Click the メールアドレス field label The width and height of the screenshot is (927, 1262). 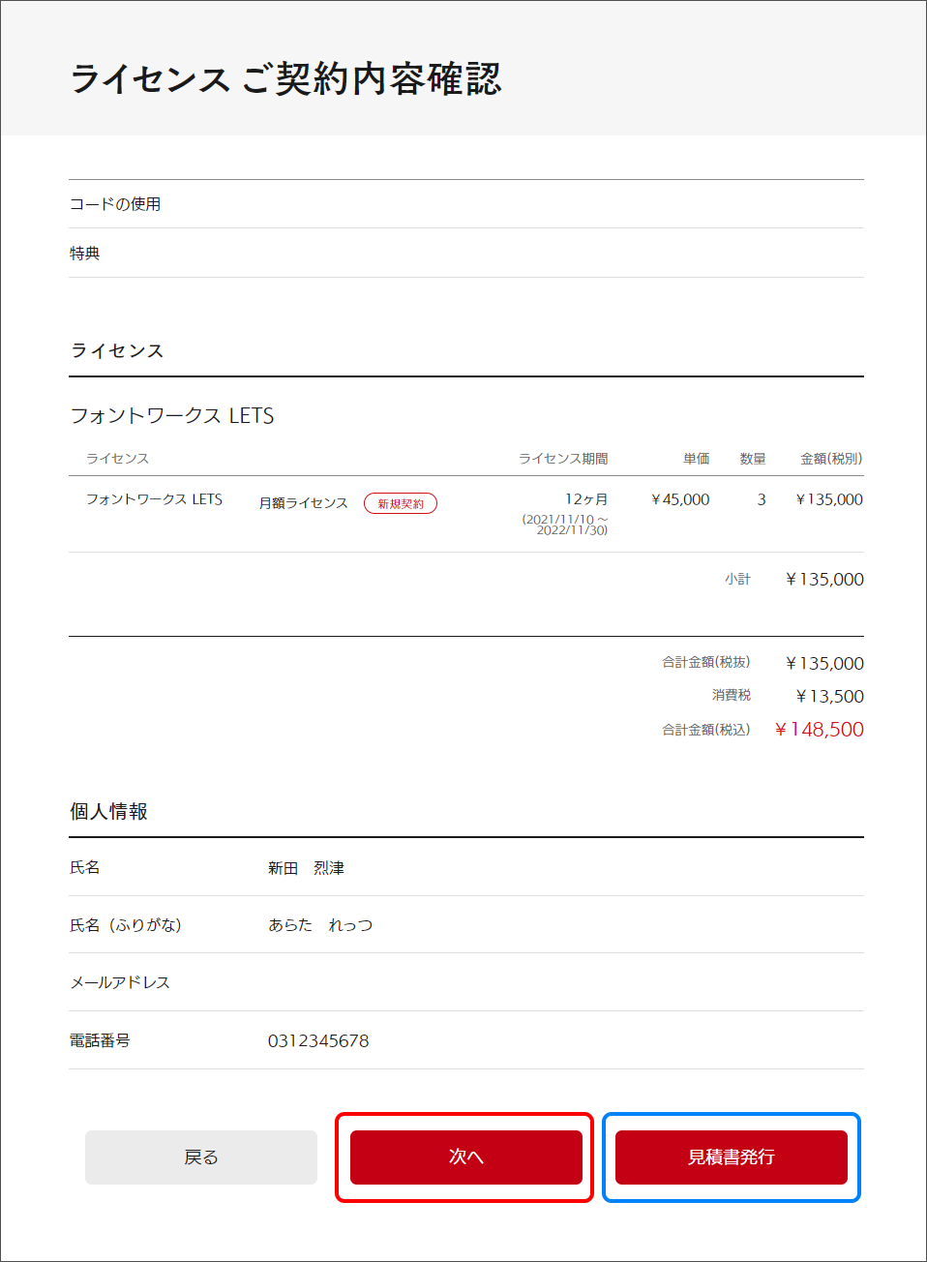120,982
